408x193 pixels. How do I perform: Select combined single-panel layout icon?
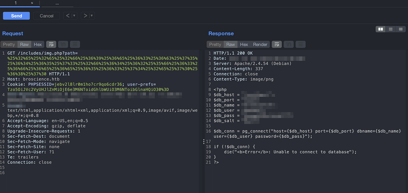pyautogui.click(x=401, y=29)
